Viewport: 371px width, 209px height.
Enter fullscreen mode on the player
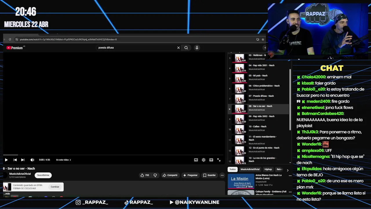point(219,160)
